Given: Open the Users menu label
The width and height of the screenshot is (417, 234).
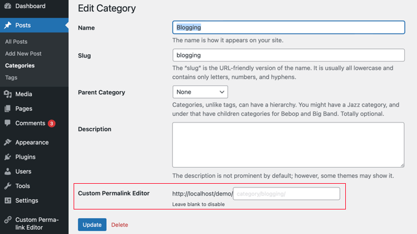Looking at the screenshot, I should pyautogui.click(x=23, y=172).
